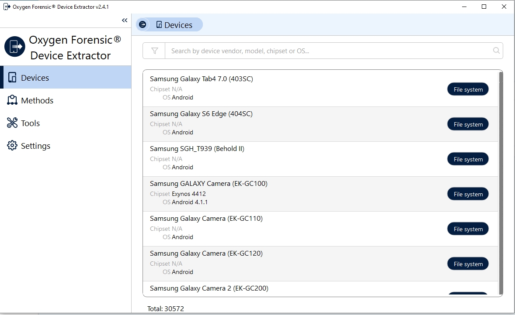Select the Settings gear icon in the sidebar
The width and height of the screenshot is (515, 315).
(x=12, y=146)
